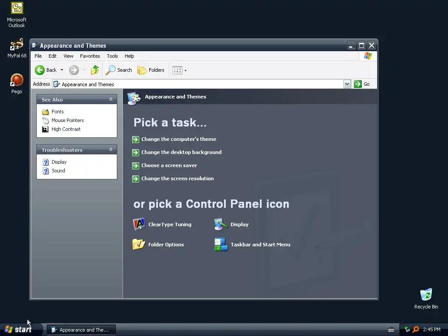This screenshot has width=448, height=336.
Task: Click the Go button
Action: [362, 84]
